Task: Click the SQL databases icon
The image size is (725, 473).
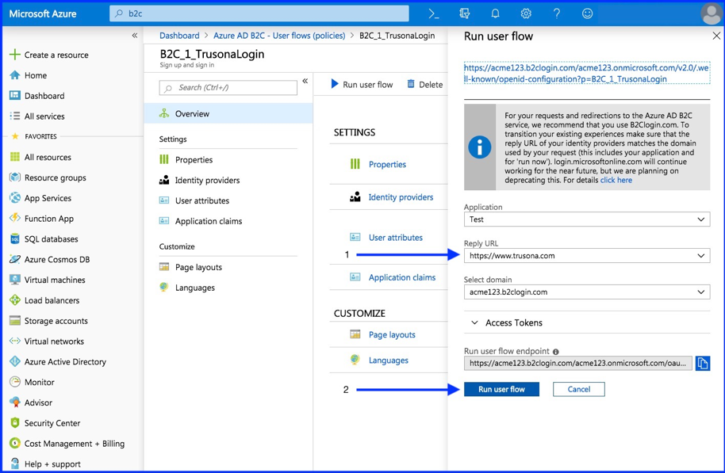Action: click(x=15, y=238)
